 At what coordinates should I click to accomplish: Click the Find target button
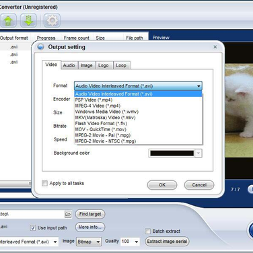tap(90, 214)
